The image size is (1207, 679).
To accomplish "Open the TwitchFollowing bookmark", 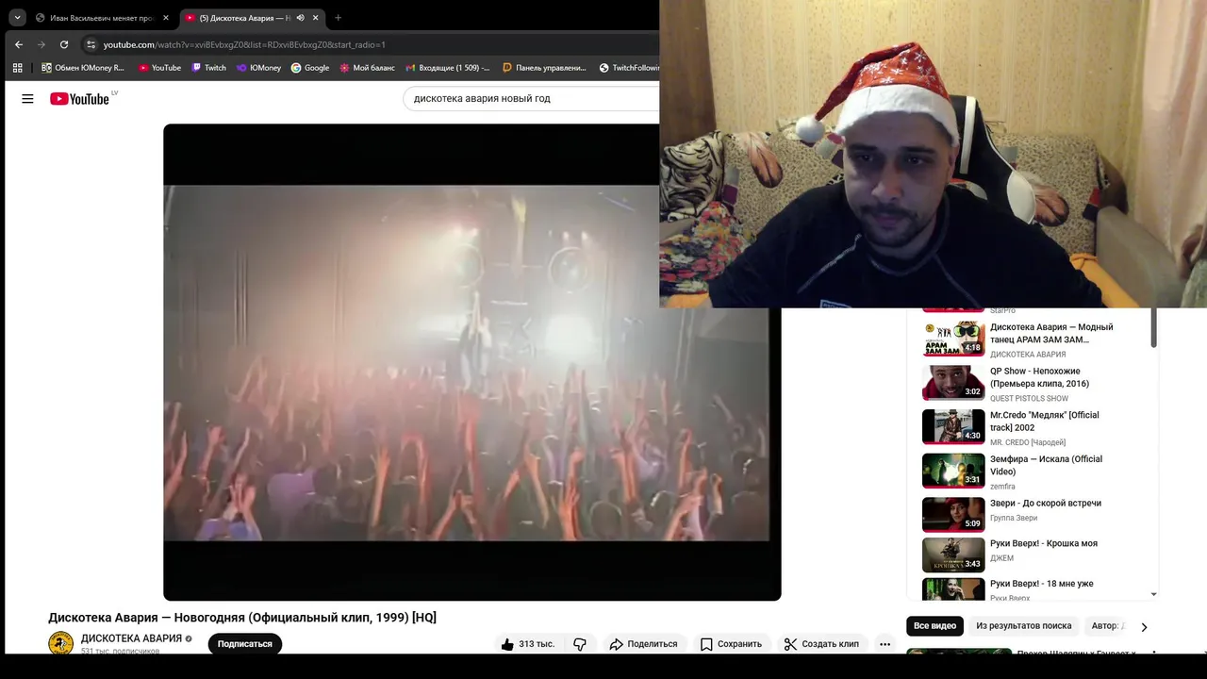I will (x=629, y=68).
